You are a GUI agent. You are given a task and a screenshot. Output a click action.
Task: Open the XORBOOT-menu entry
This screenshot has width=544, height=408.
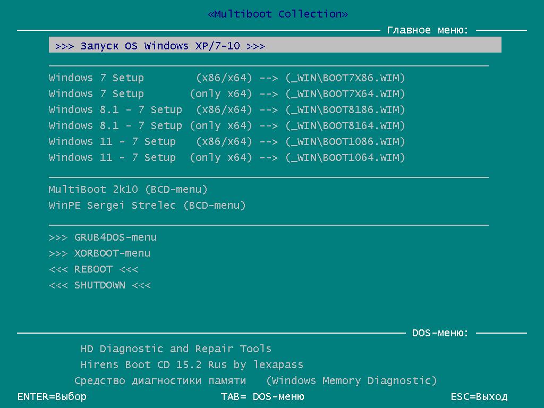(x=99, y=253)
